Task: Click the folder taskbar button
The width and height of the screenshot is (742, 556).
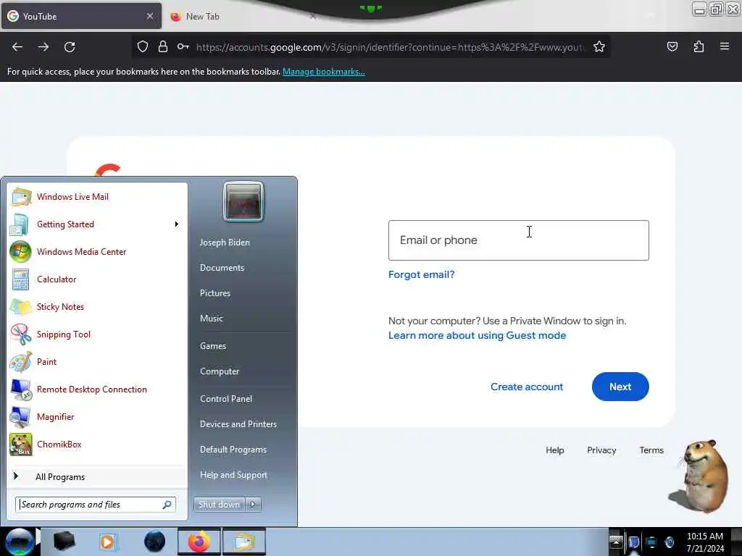Action: tap(243, 542)
